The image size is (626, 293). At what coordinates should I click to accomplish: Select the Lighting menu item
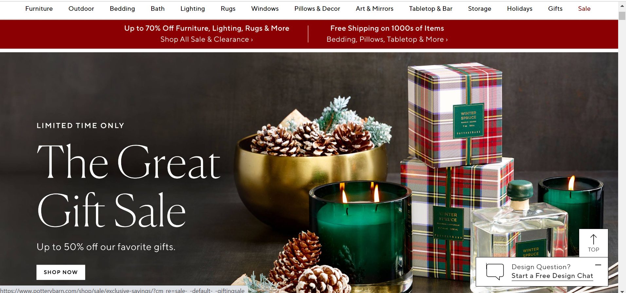point(193,9)
